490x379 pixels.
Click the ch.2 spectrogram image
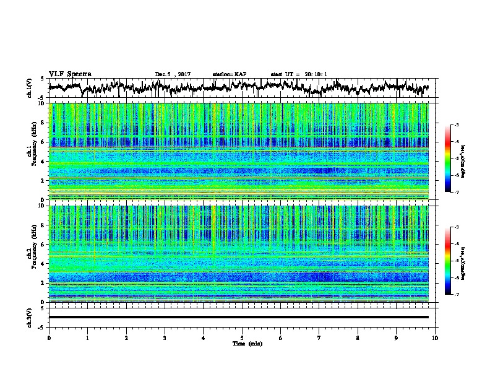pos(239,254)
